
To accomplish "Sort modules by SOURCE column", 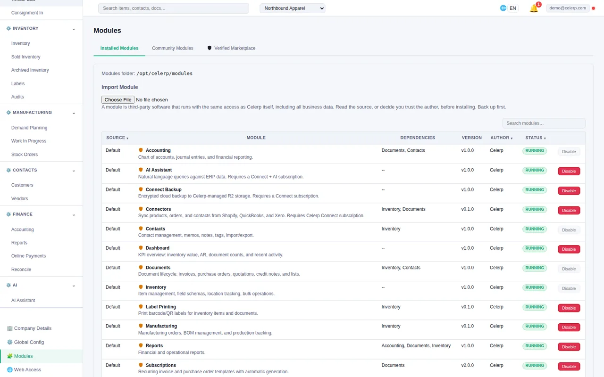I will (x=117, y=138).
